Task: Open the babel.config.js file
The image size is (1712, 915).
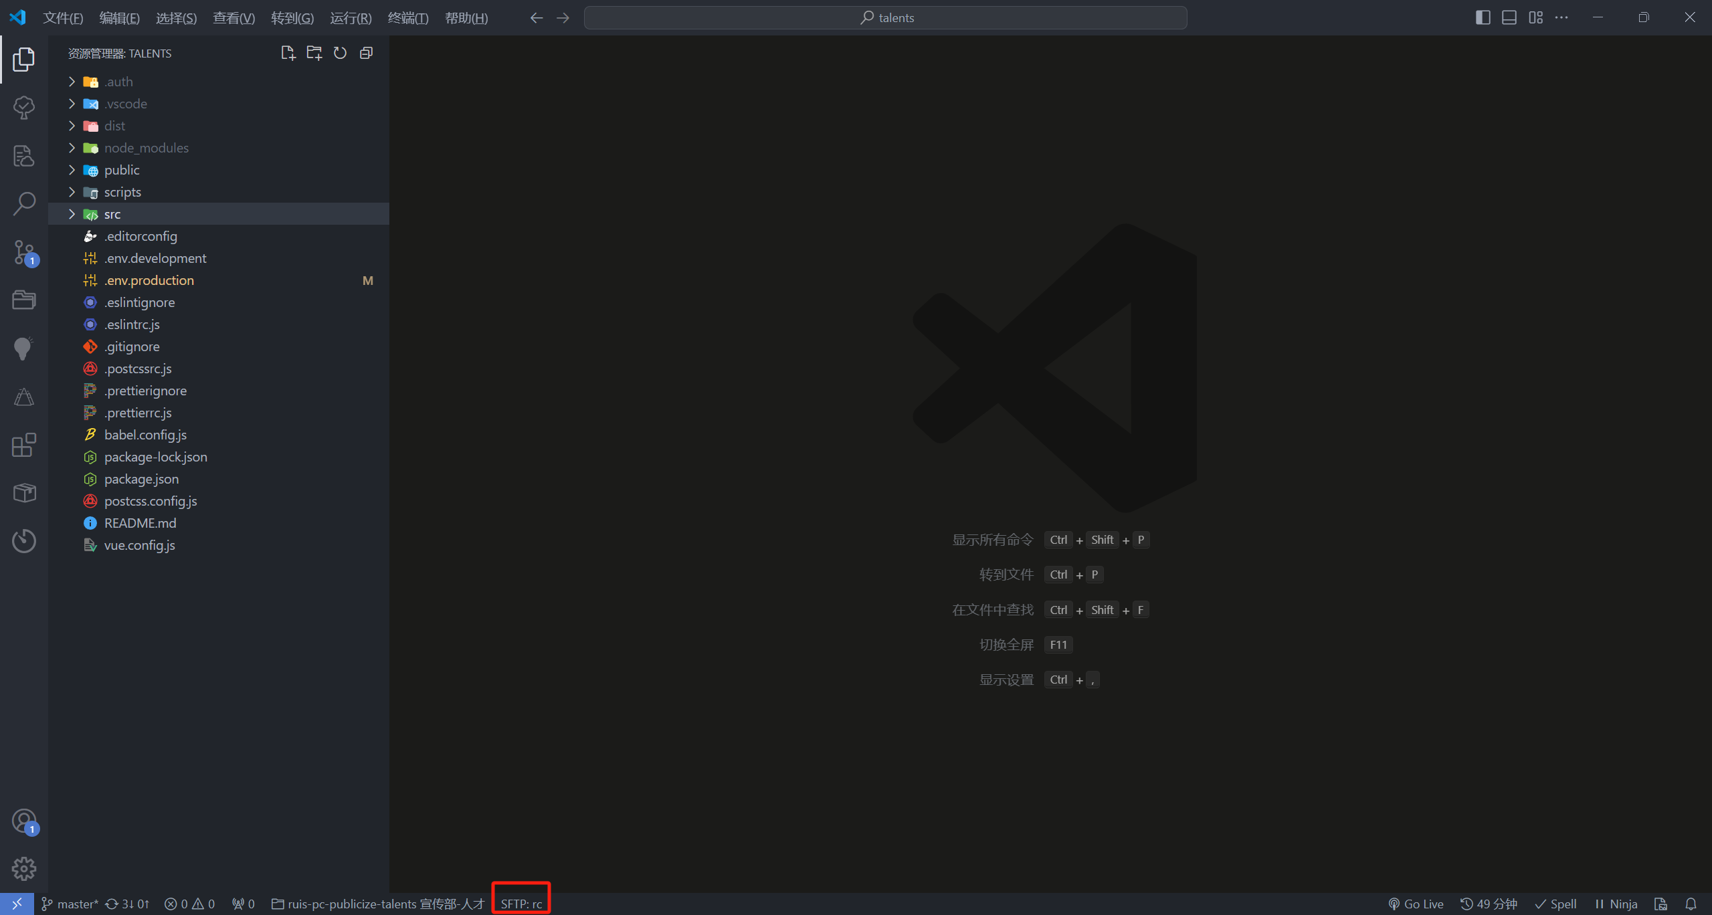Action: (219, 435)
